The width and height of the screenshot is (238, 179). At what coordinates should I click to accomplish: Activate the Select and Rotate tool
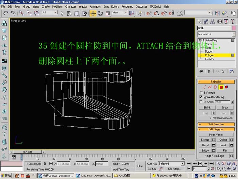(100, 13)
